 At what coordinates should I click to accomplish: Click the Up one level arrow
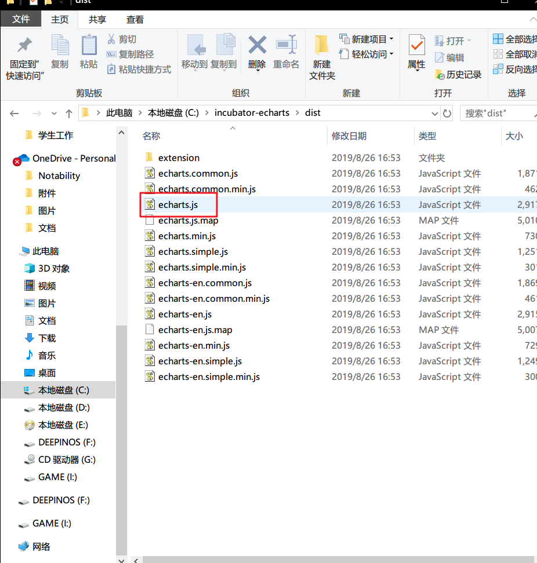68,114
